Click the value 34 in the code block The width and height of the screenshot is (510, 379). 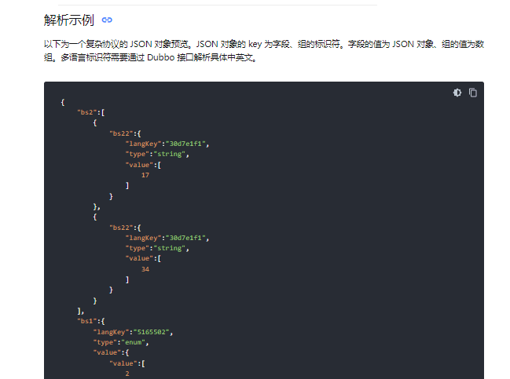[x=145, y=269]
